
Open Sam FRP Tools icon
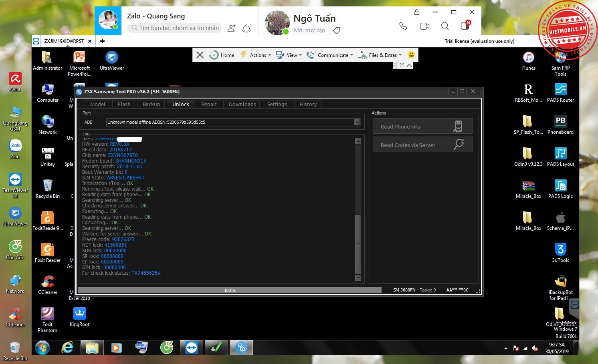coord(560,64)
